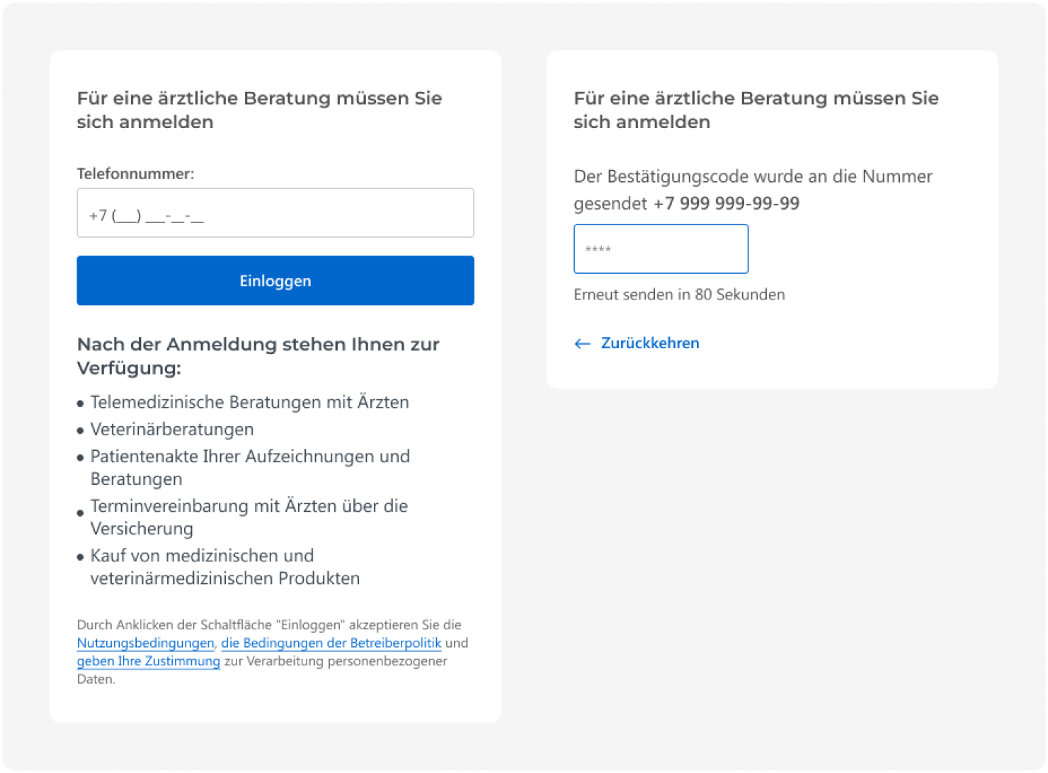Viewport: 1048px width, 773px height.
Task: Select the Veterinärberatungen list item
Action: (171, 430)
